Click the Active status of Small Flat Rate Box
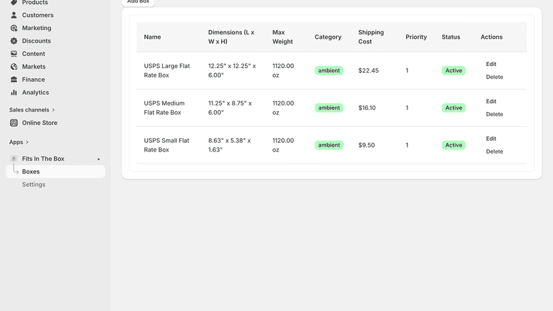The image size is (553, 311). pos(453,145)
